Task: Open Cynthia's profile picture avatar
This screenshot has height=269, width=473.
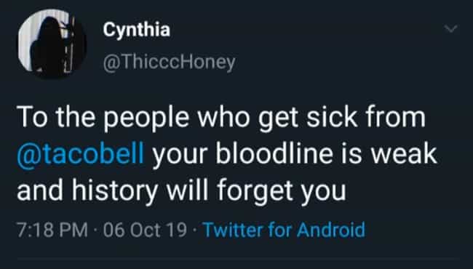Action: click(x=52, y=44)
